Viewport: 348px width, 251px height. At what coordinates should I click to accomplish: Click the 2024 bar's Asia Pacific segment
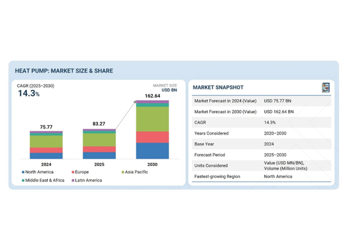pos(46,141)
